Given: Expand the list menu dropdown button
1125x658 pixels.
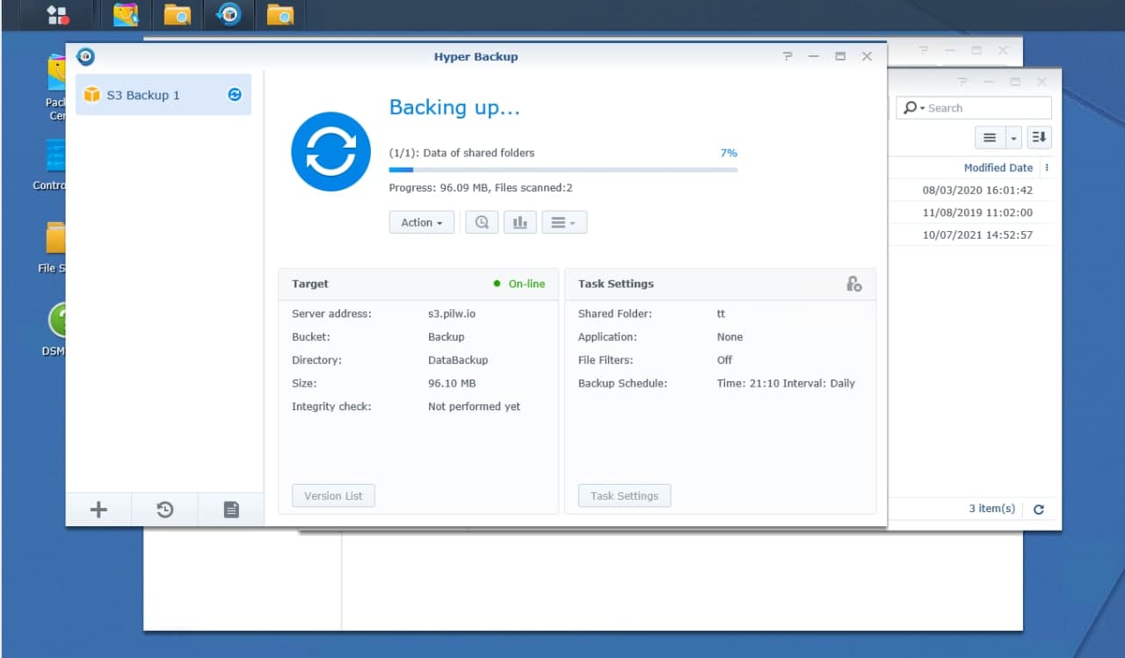Looking at the screenshot, I should click(564, 222).
